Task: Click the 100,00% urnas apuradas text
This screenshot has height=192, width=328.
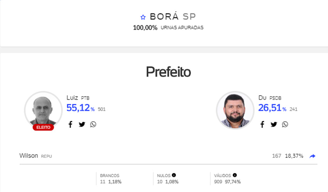Action: (x=168, y=28)
